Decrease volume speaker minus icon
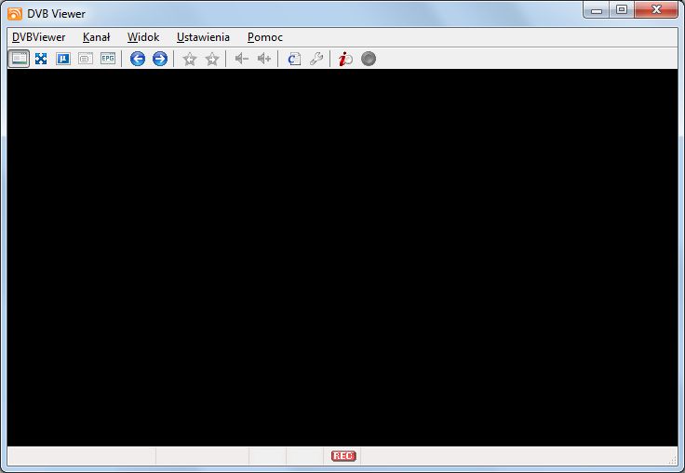Image resolution: width=685 pixels, height=473 pixels. [242, 59]
